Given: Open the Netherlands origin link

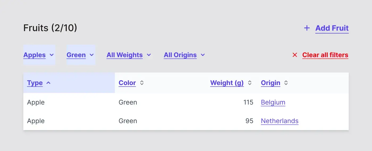Looking at the screenshot, I should tap(280, 121).
